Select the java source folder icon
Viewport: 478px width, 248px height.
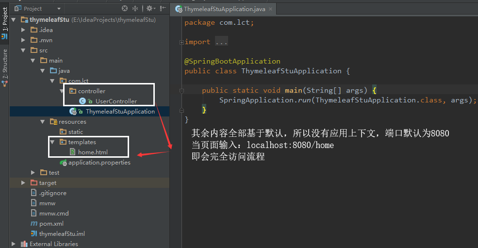pos(53,71)
